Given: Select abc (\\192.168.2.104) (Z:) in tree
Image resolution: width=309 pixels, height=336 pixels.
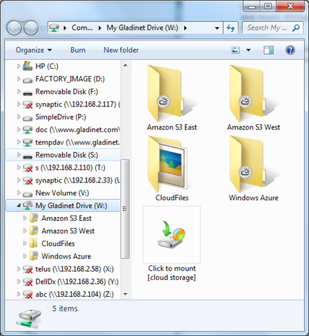Looking at the screenshot, I should [63, 294].
